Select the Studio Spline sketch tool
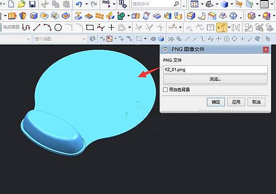 pos(101,28)
